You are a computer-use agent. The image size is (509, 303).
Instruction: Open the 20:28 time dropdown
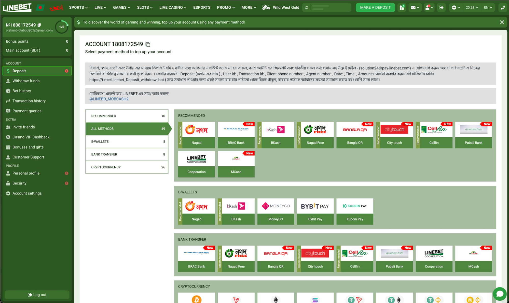click(x=472, y=8)
